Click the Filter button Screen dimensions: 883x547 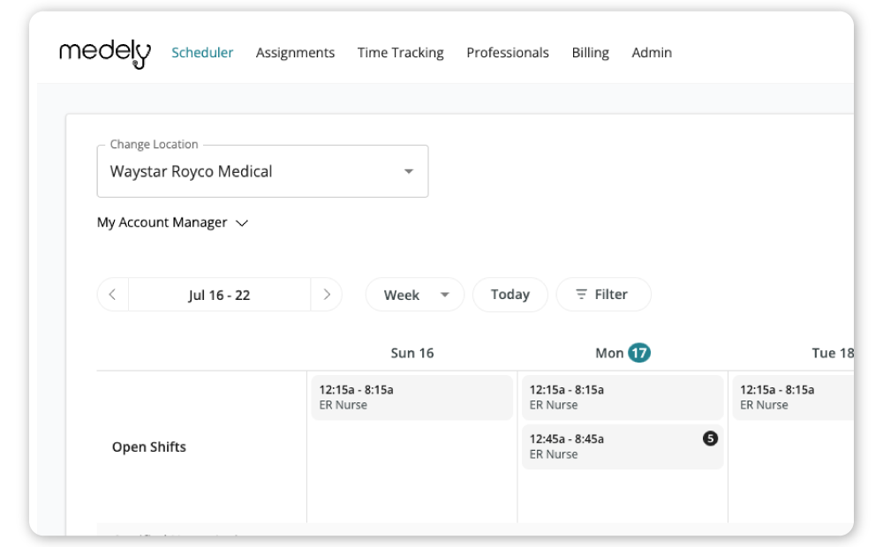click(x=603, y=295)
